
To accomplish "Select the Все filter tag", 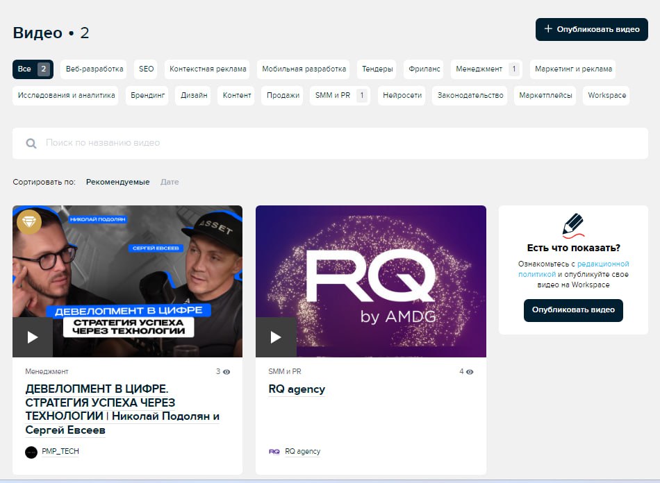I will 33,69.
